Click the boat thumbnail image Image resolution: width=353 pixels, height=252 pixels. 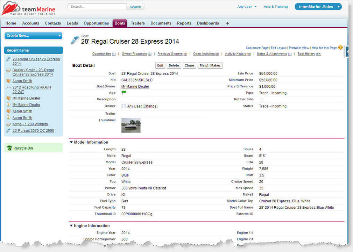click(131, 125)
